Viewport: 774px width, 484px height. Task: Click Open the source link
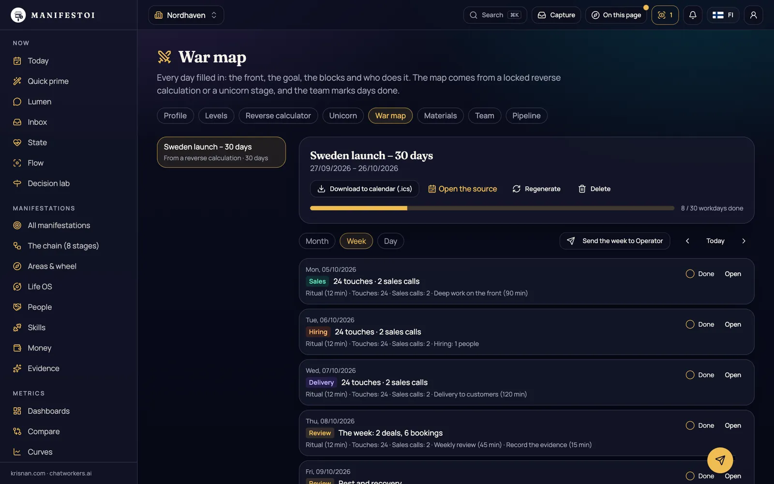pos(462,189)
